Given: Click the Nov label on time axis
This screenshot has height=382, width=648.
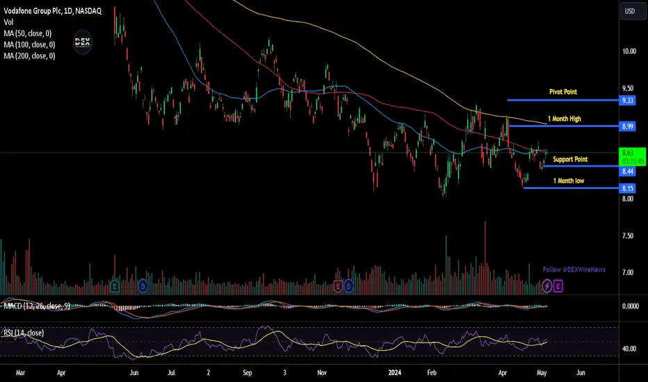Looking at the screenshot, I should tap(321, 372).
